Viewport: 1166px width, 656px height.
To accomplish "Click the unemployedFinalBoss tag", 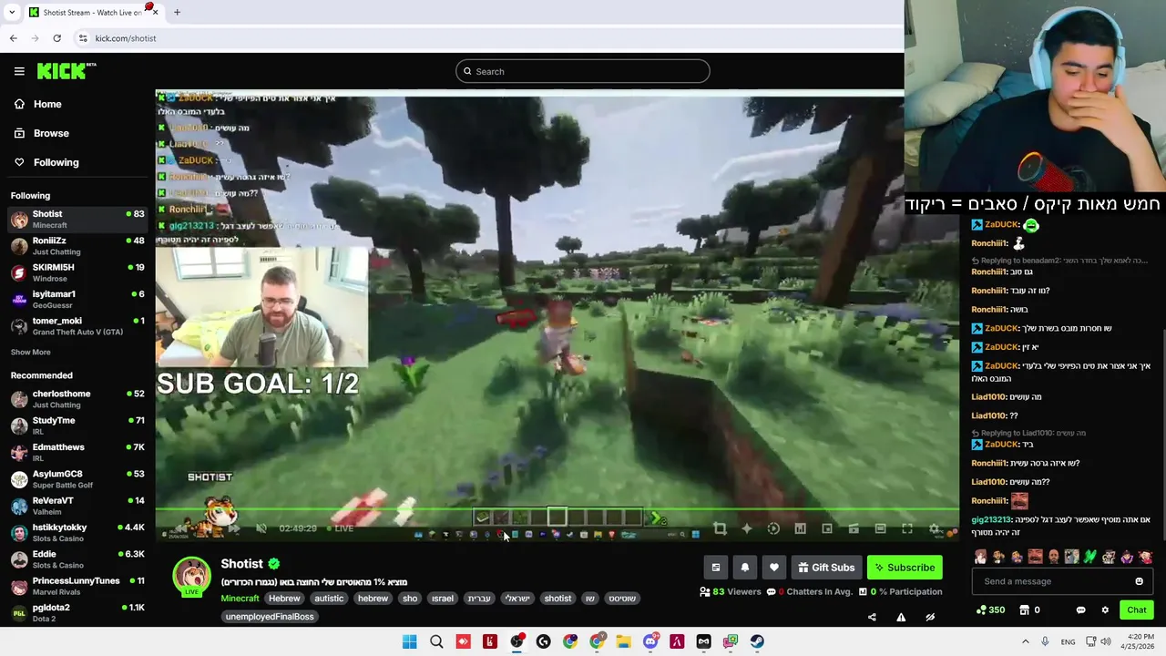I will tap(270, 617).
